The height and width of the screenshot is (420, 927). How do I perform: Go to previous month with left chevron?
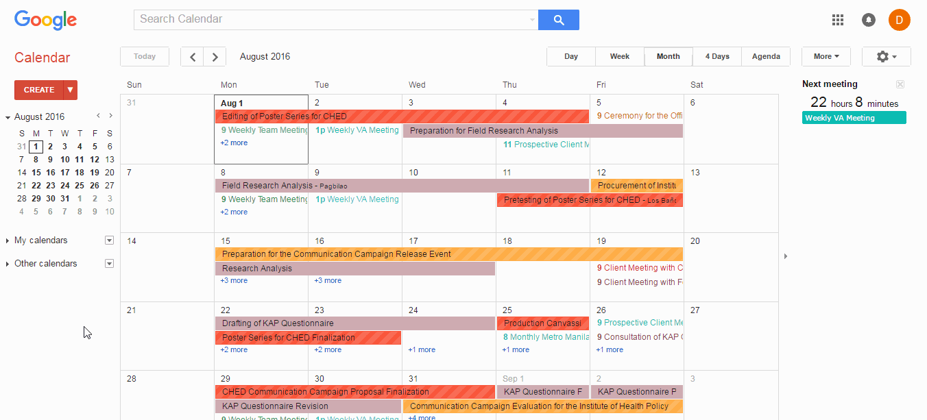[193, 57]
